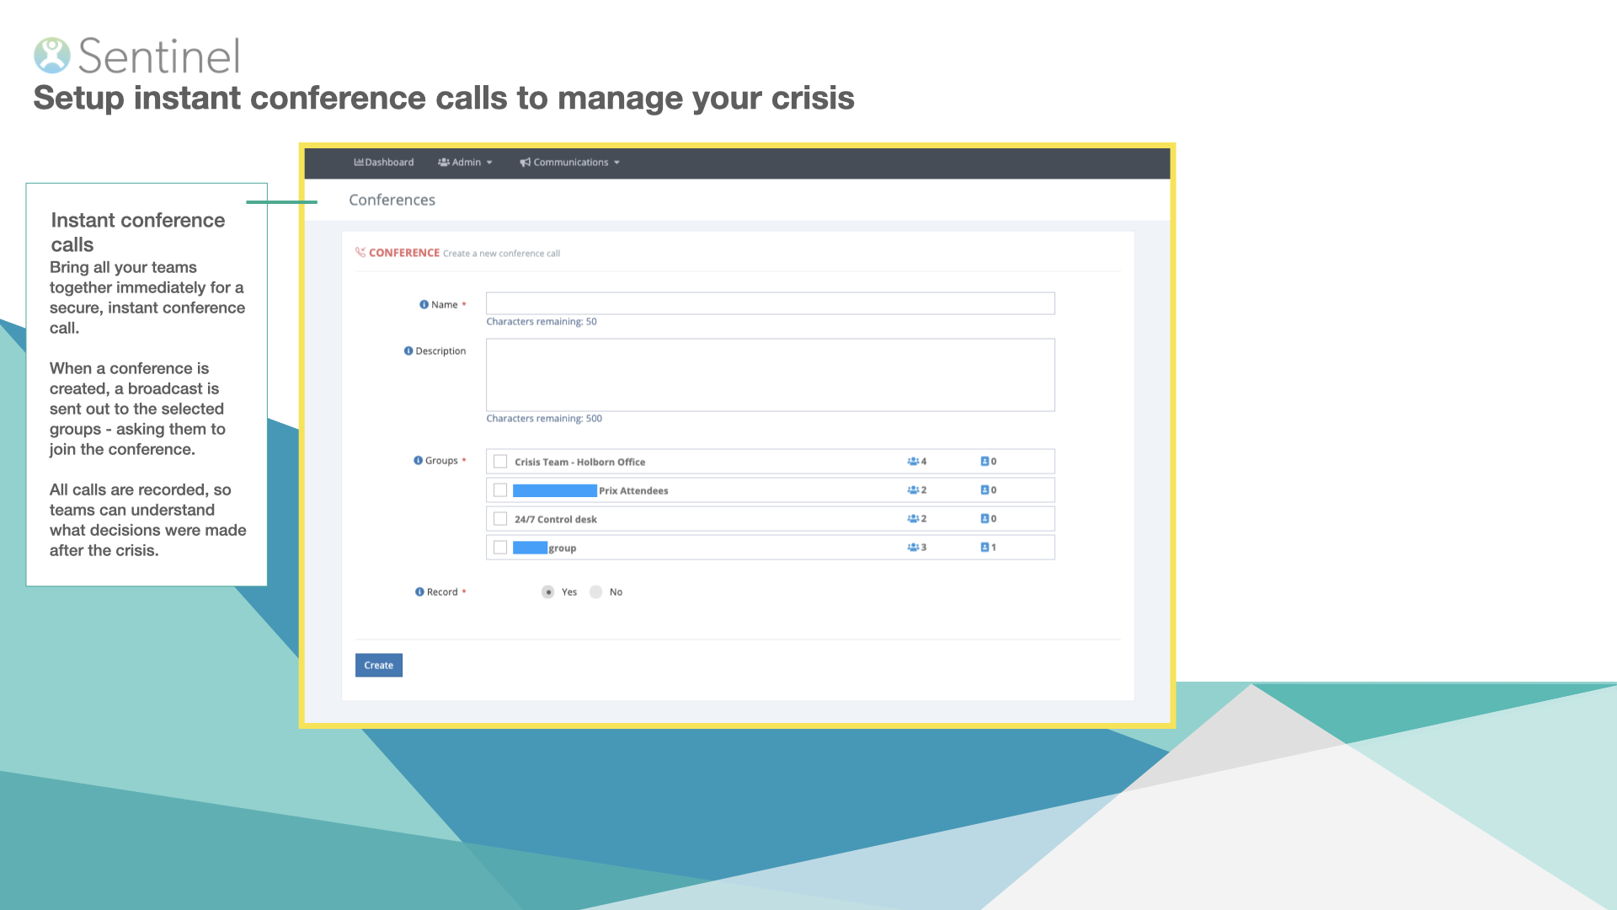Go to the Dashboard menu item
Viewport: 1617px width, 910px height.
pyautogui.click(x=384, y=163)
